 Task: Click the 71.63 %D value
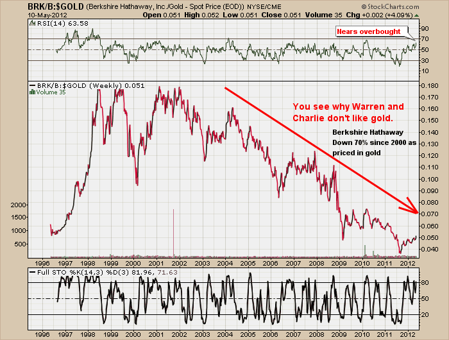(167, 273)
